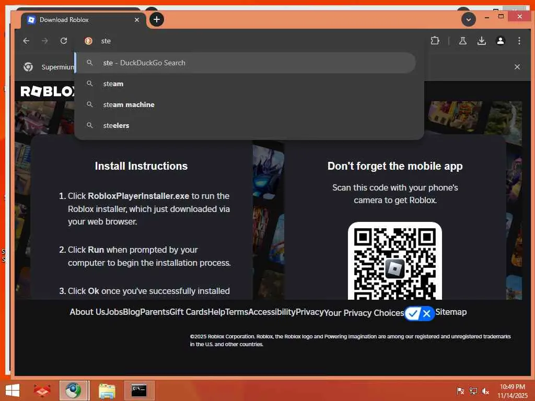
Task: Close the Download Roblox tab
Action: 137,20
